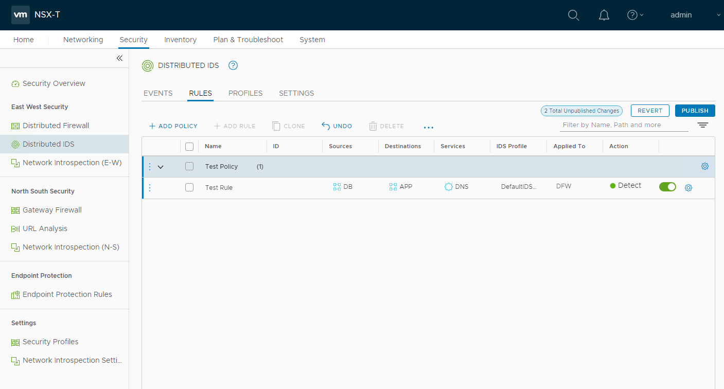Screen dimensions: 724x389
Task: Open the help question-mark menu in header
Action: click(x=635, y=15)
